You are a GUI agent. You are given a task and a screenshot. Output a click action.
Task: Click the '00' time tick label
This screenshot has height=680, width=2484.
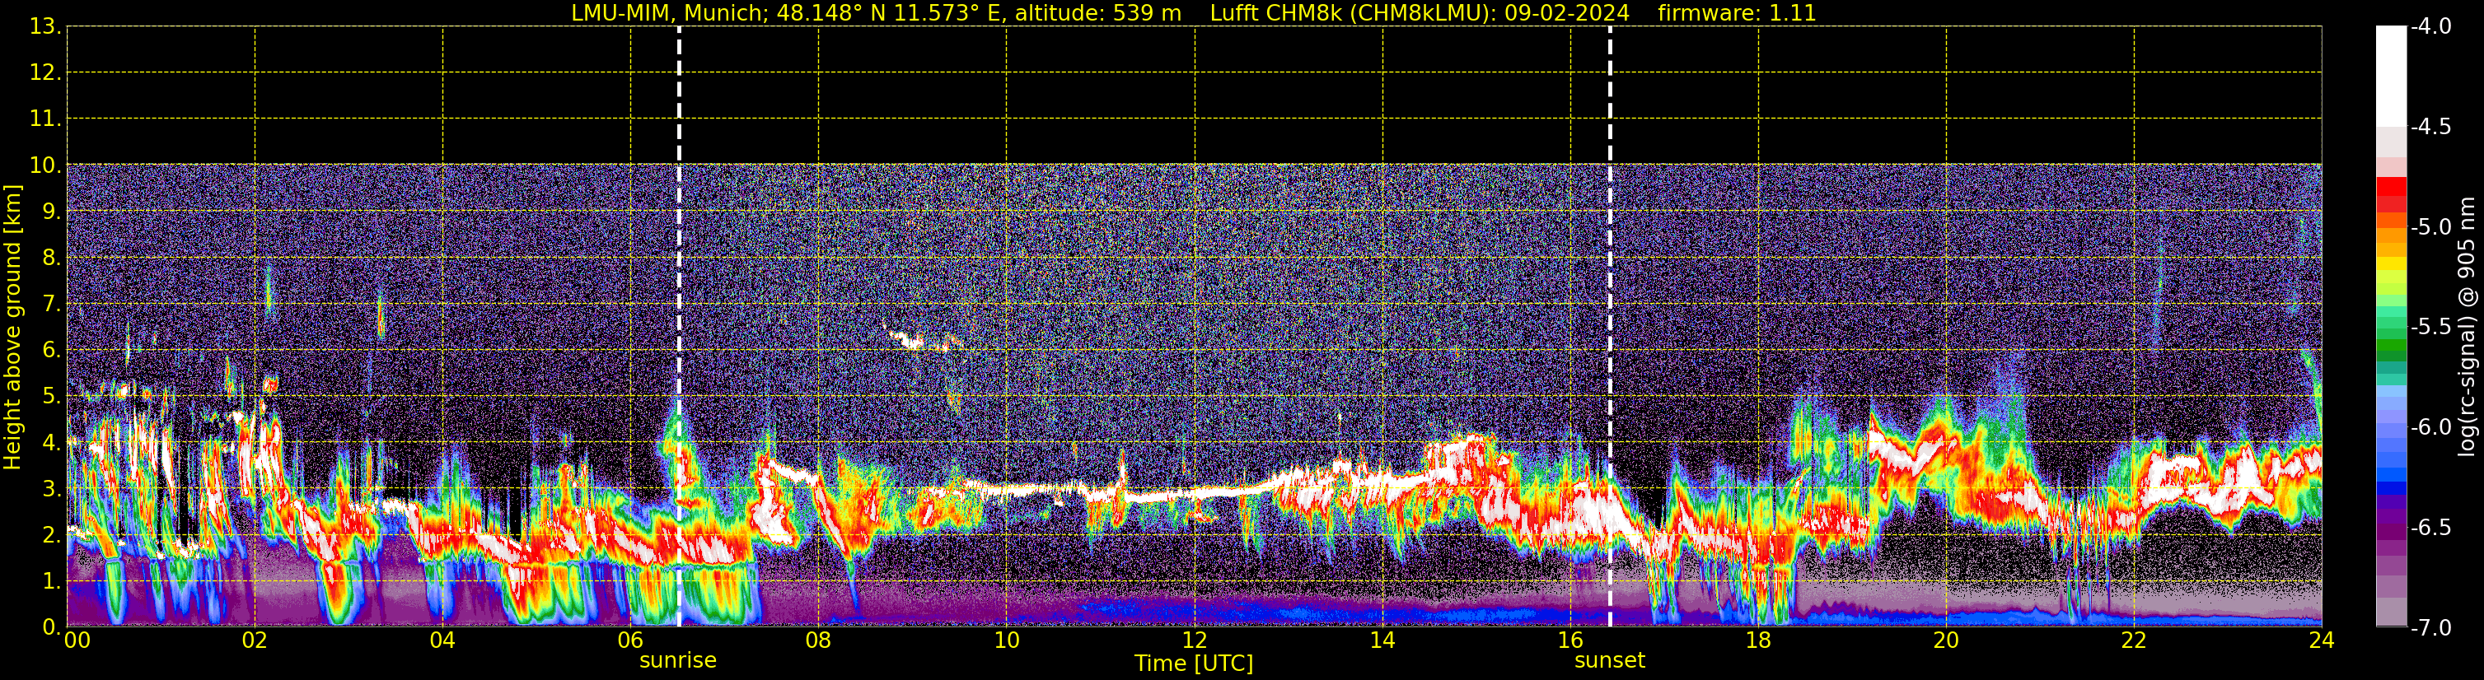77,640
